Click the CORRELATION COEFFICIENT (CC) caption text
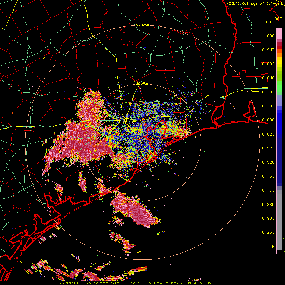 [x=100, y=283]
